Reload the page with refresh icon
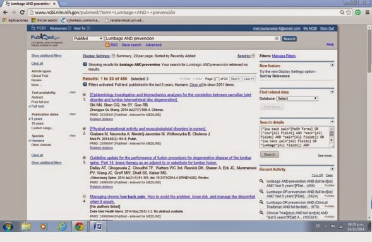The width and height of the screenshot is (372, 242). 22,13
